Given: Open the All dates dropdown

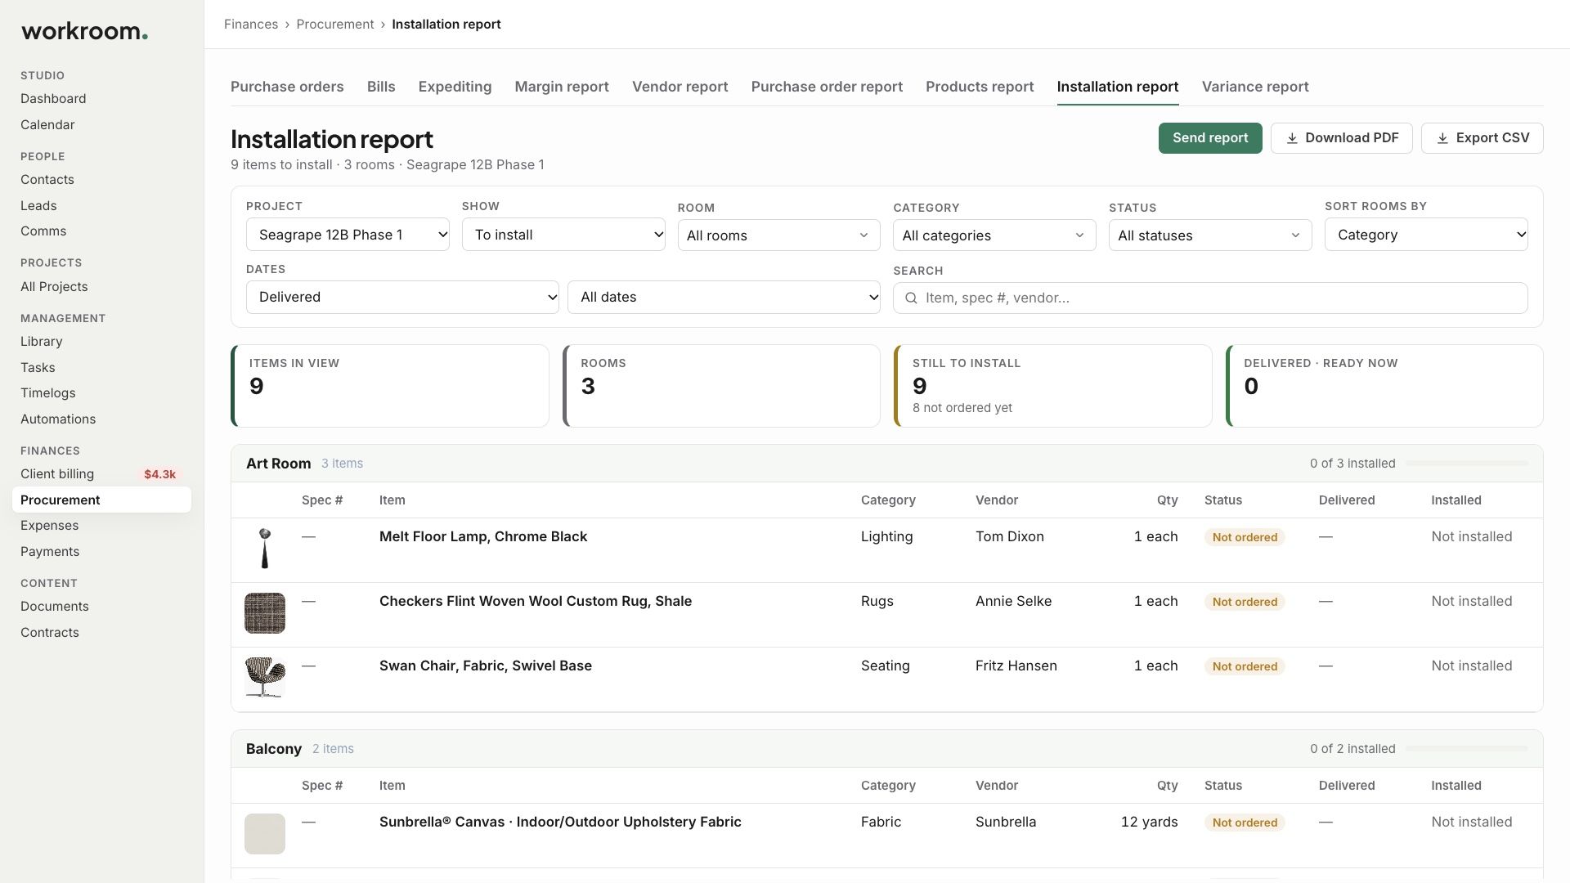Looking at the screenshot, I should [724, 297].
